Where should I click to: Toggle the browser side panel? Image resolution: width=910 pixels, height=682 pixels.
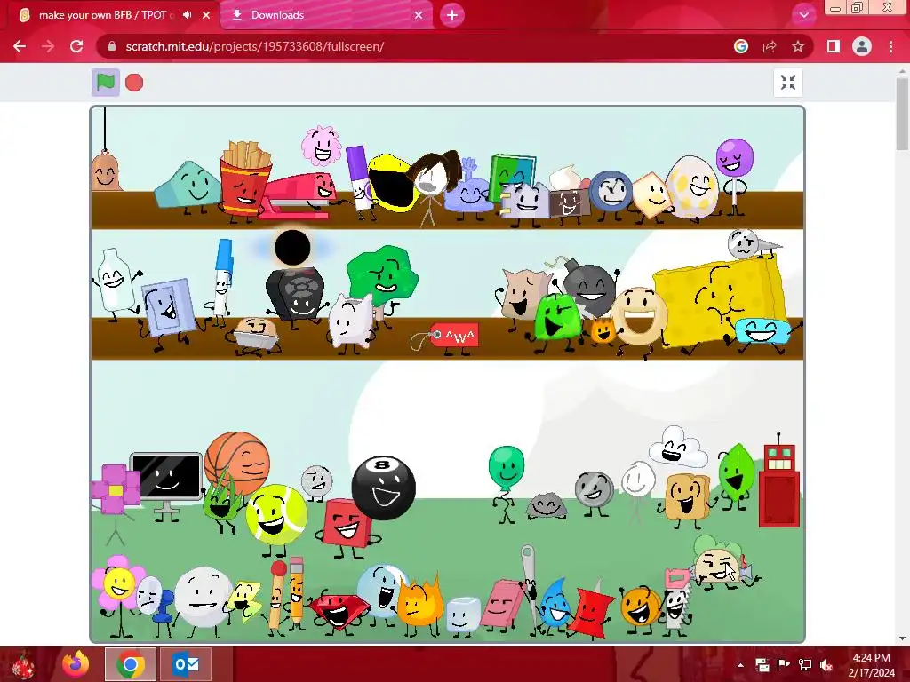[834, 46]
